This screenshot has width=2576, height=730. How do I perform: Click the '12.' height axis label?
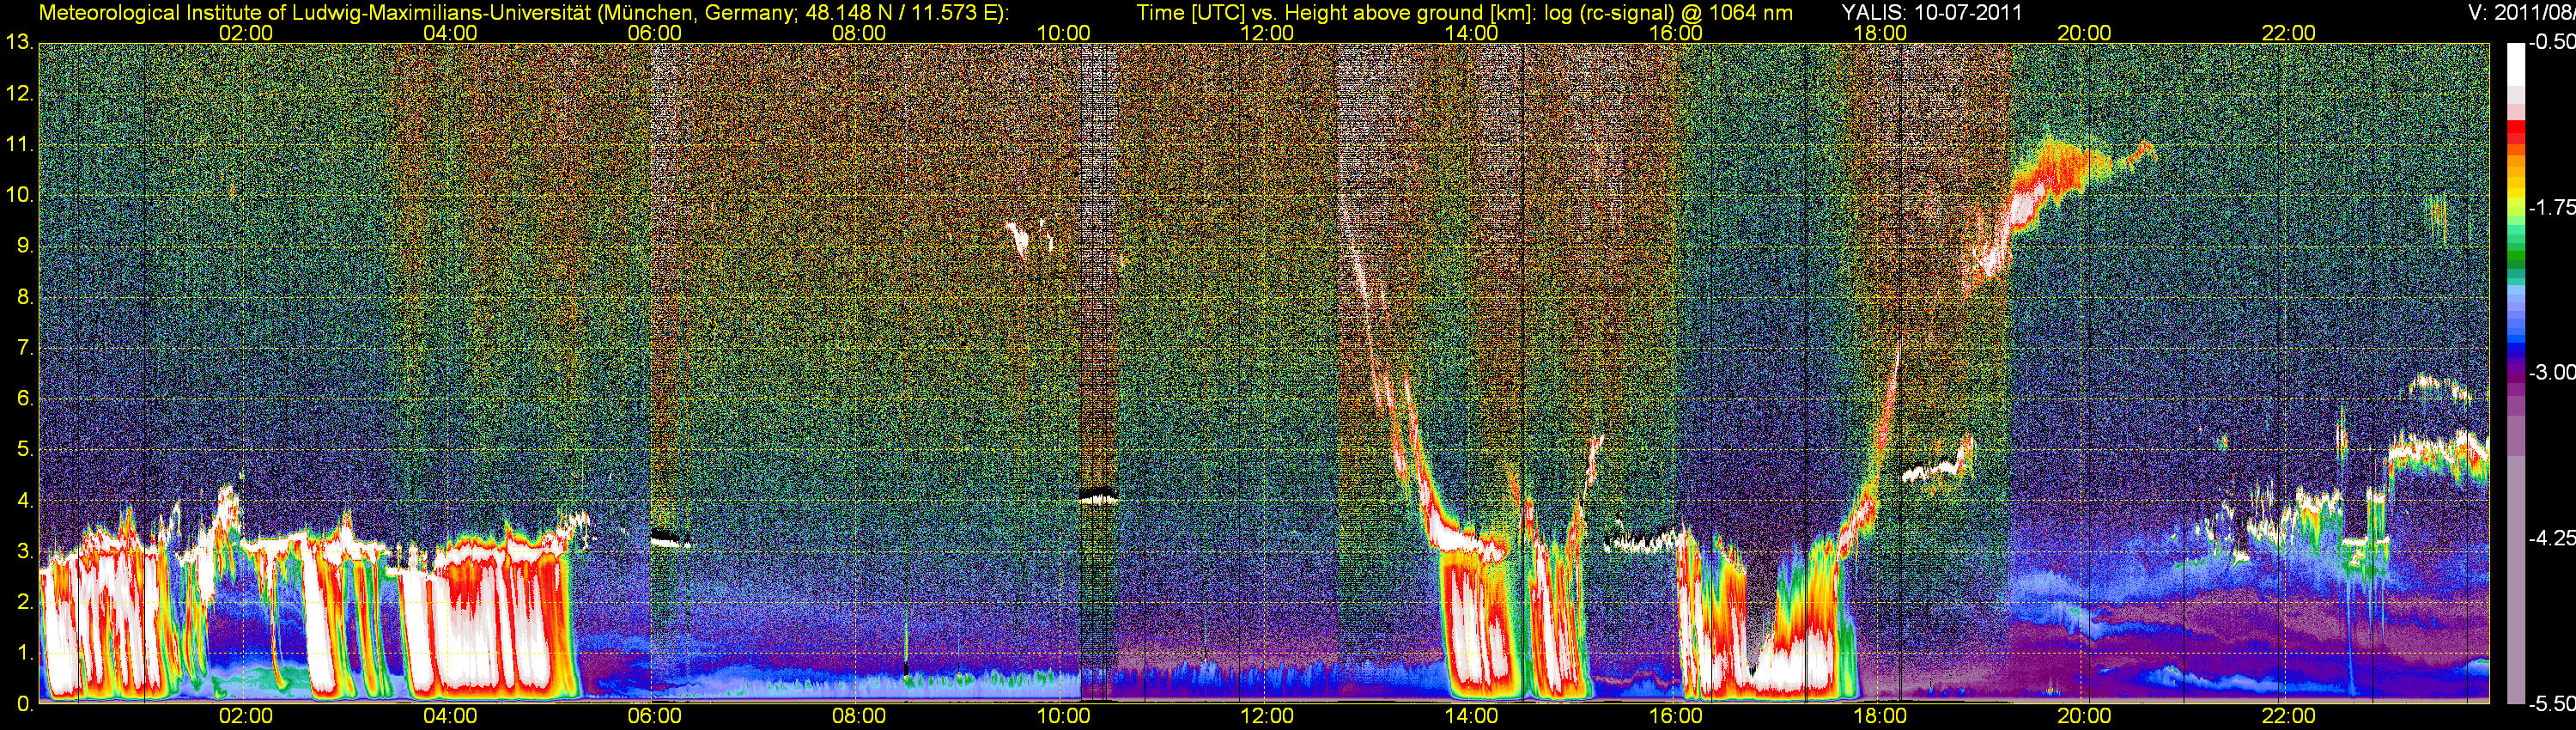click(x=20, y=94)
